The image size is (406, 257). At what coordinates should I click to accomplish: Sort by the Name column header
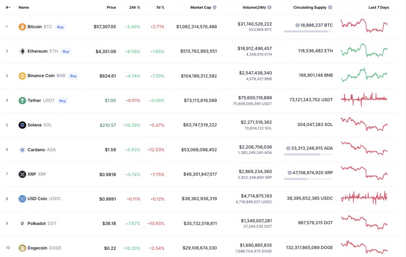pos(24,7)
